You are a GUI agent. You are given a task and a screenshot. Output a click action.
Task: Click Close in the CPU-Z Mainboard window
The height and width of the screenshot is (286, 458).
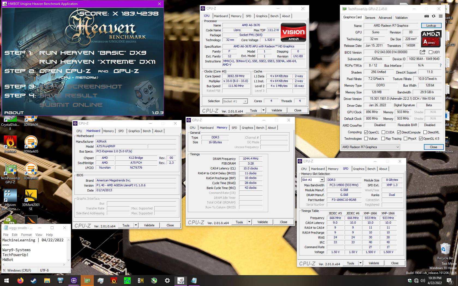[x=170, y=225]
